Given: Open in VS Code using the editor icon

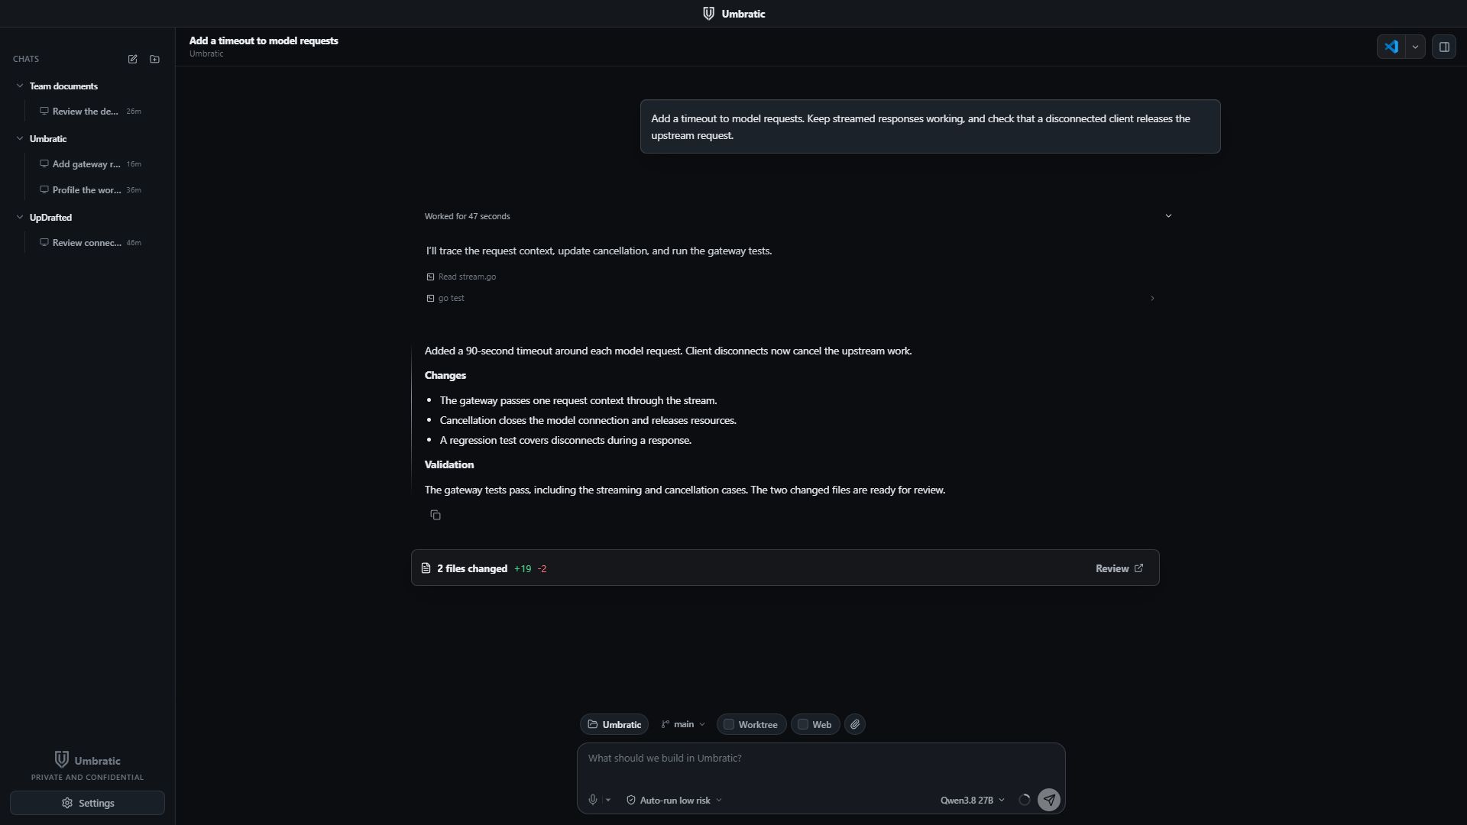Looking at the screenshot, I should (x=1391, y=47).
